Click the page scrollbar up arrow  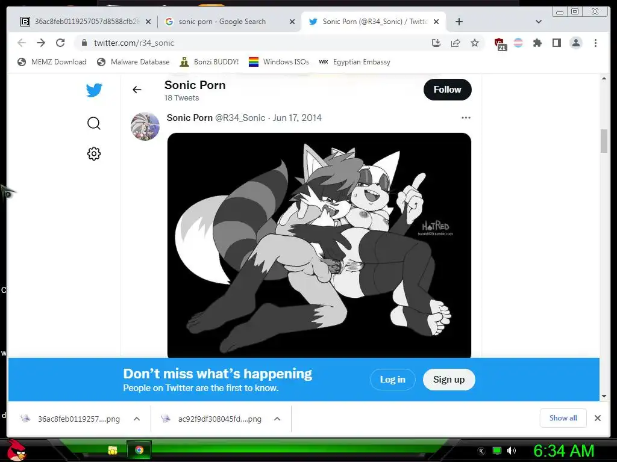click(x=604, y=79)
